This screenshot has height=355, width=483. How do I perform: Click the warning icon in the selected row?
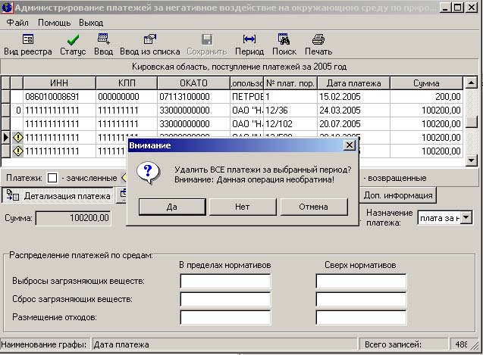click(18, 137)
